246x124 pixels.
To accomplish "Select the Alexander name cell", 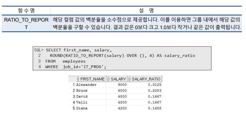I will (86, 85).
